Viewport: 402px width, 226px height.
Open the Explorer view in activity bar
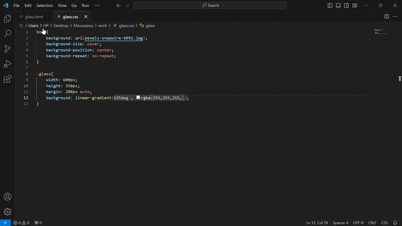pyautogui.click(x=8, y=19)
